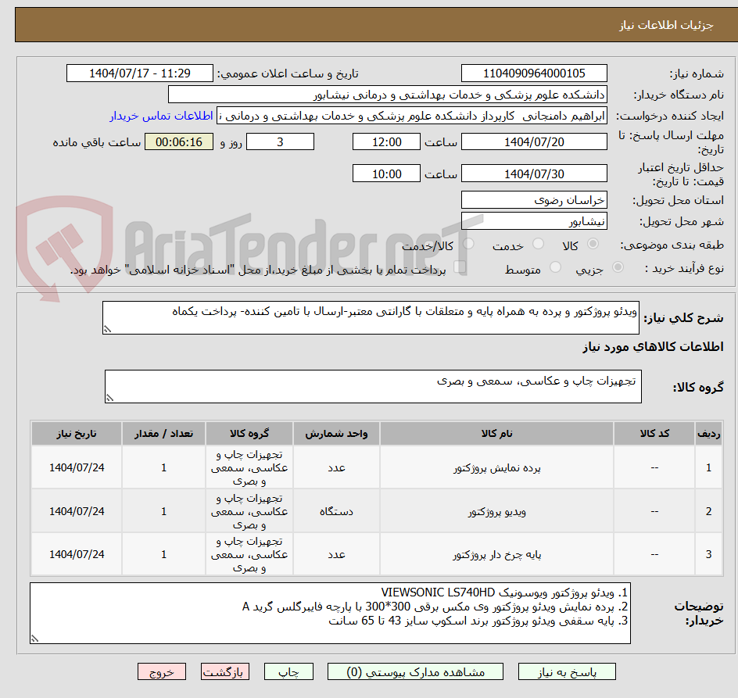Click the days field showing 3
738x698 pixels.
click(x=280, y=141)
